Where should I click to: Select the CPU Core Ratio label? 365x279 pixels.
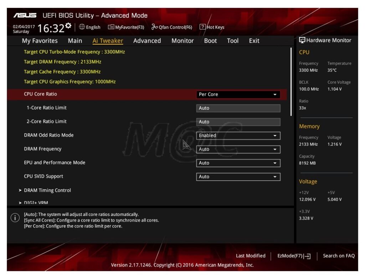click(x=40, y=94)
